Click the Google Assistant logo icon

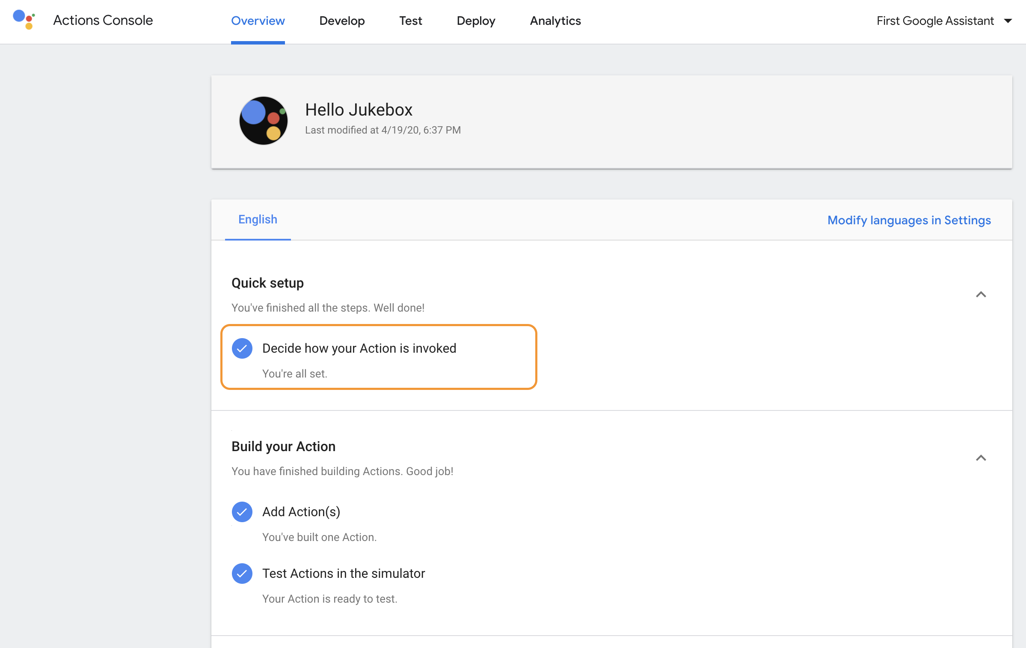point(24,20)
